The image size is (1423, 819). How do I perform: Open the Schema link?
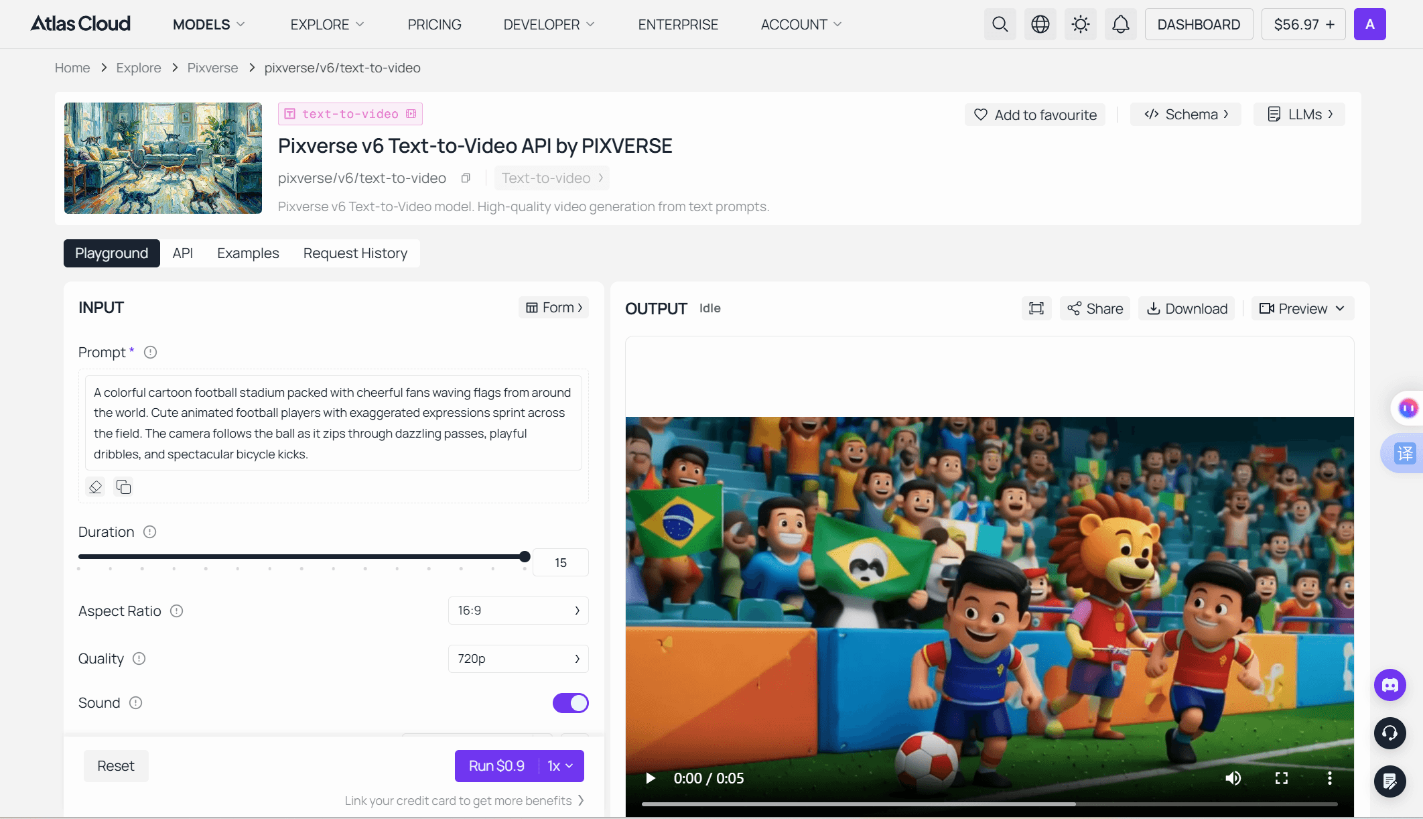click(x=1186, y=115)
